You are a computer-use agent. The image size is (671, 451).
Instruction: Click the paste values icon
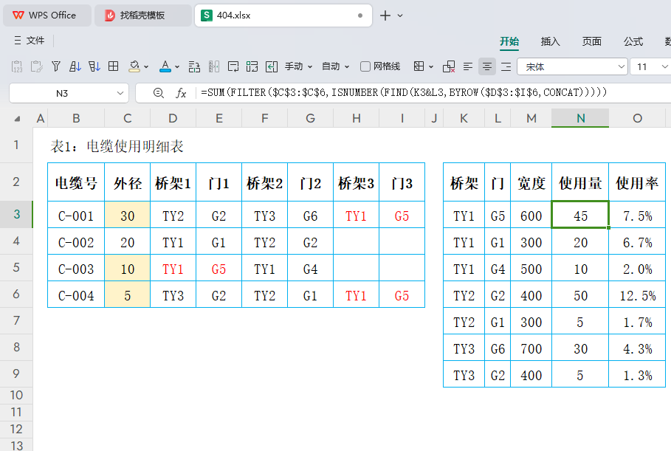point(17,66)
